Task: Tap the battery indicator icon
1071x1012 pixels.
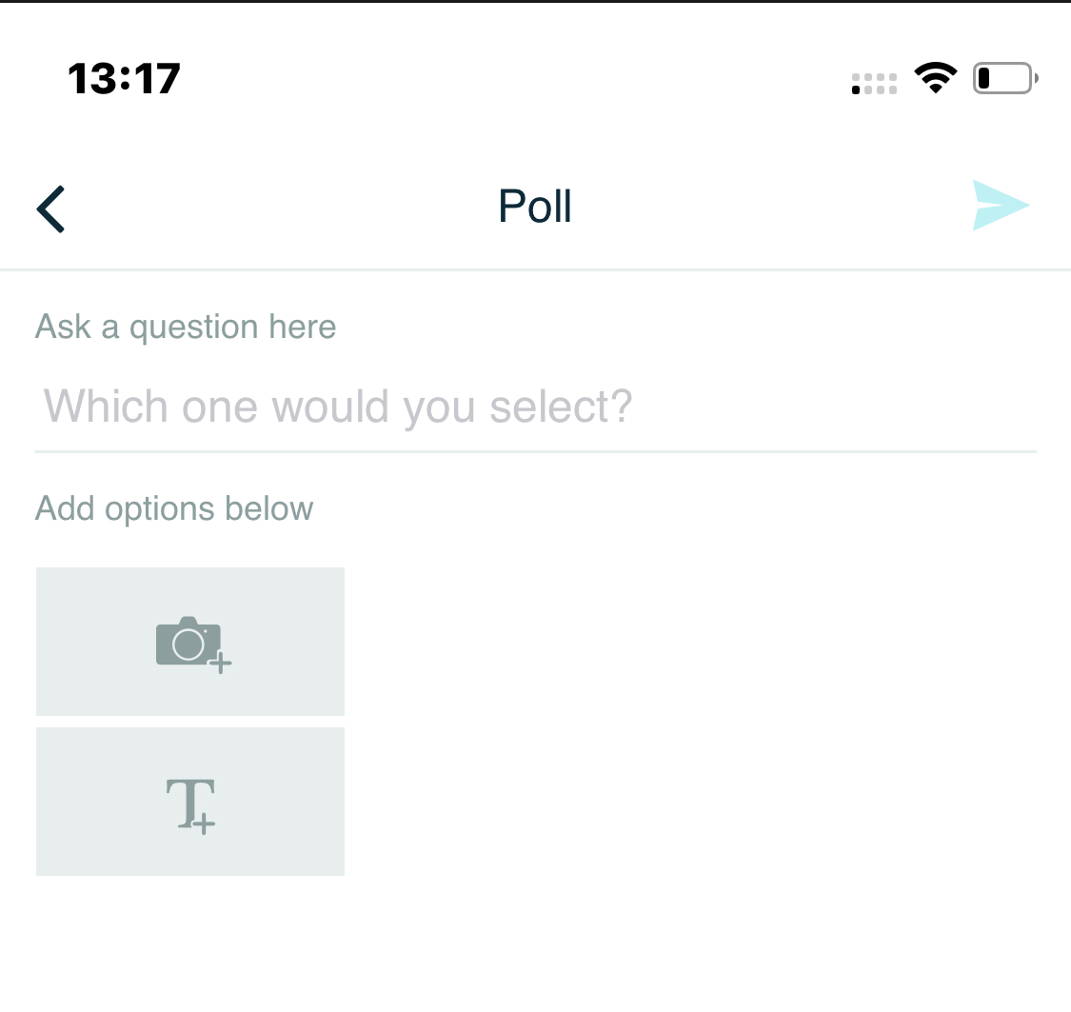Action: (x=1004, y=79)
